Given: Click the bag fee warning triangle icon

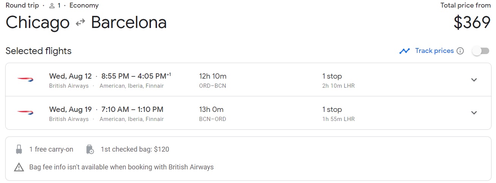Looking at the screenshot, I should tap(19, 167).
